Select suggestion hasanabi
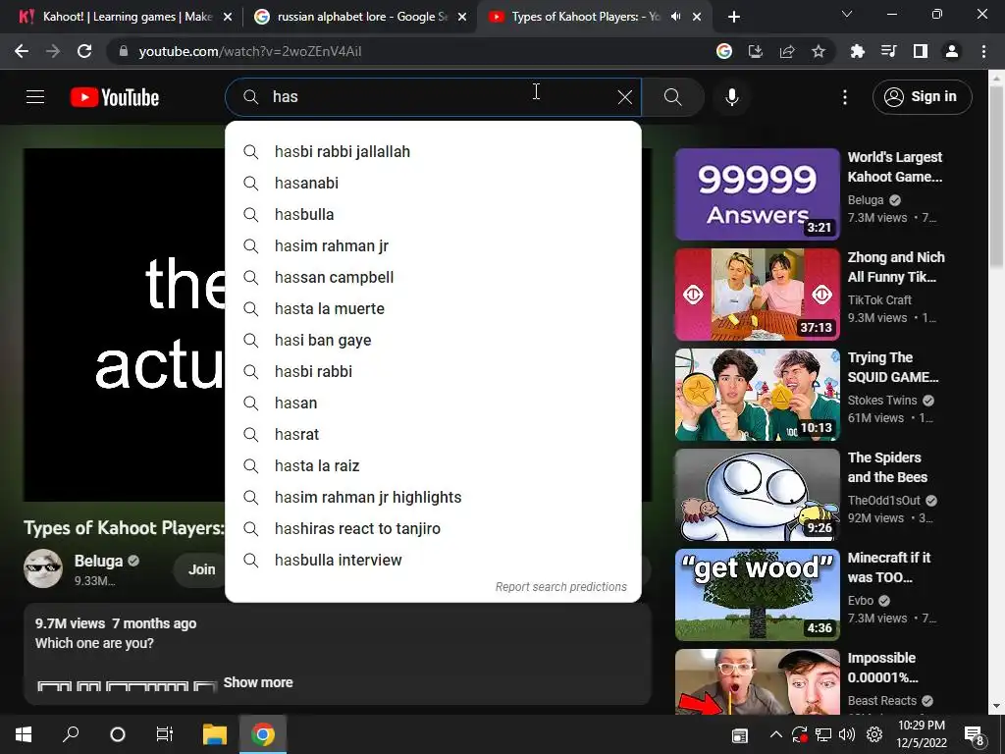 coord(433,183)
